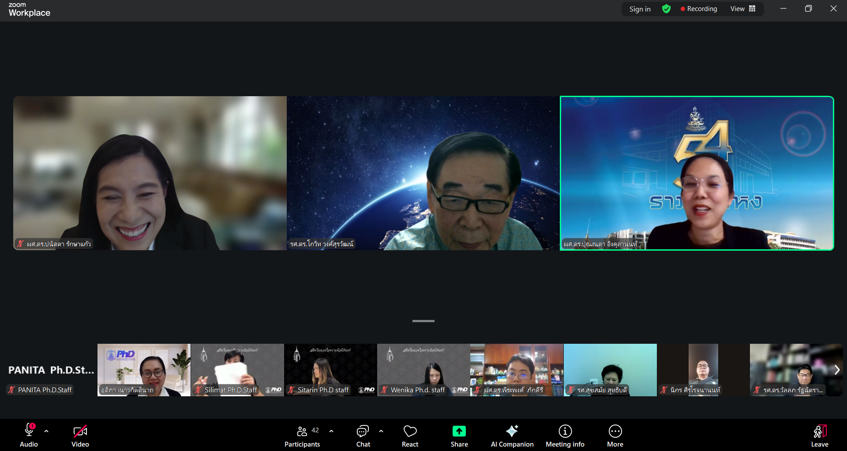Click Sign in at the top

click(640, 9)
